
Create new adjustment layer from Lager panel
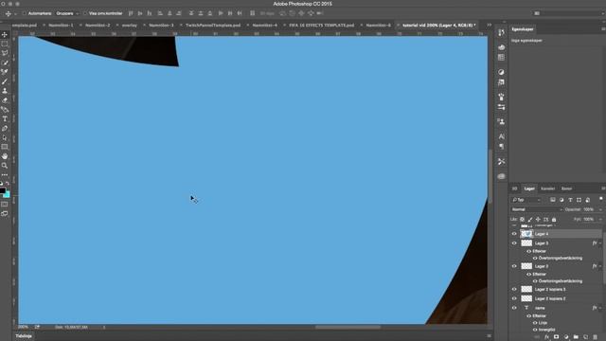point(566,337)
